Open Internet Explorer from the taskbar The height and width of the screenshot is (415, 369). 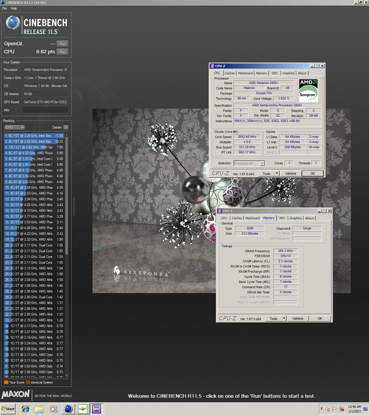point(25,409)
